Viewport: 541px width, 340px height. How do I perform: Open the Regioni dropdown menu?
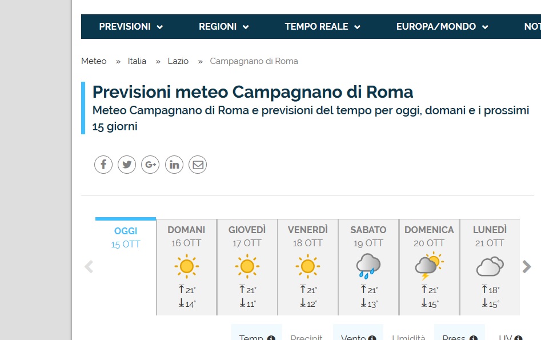[223, 27]
